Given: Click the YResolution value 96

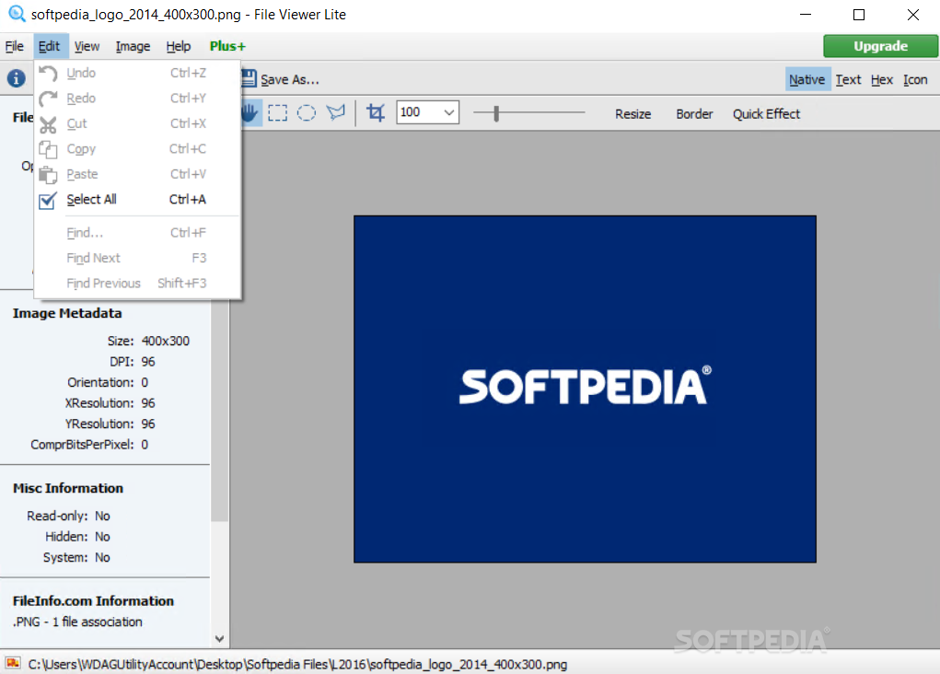Looking at the screenshot, I should pyautogui.click(x=148, y=424).
